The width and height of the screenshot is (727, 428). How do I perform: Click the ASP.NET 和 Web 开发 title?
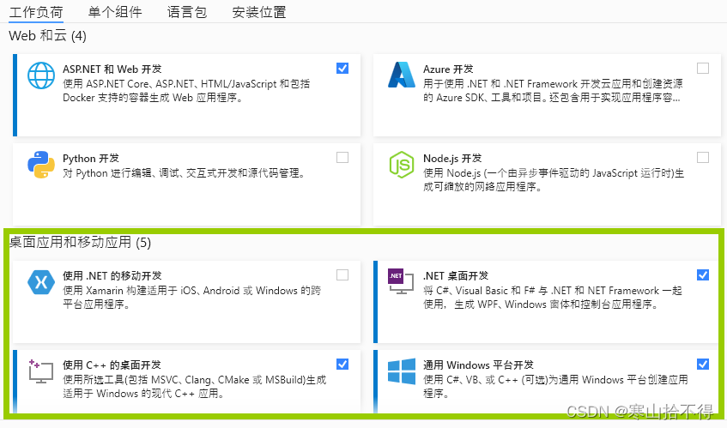tap(112, 69)
